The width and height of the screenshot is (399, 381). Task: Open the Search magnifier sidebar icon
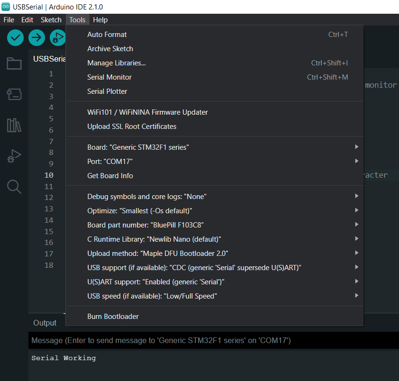[14, 187]
